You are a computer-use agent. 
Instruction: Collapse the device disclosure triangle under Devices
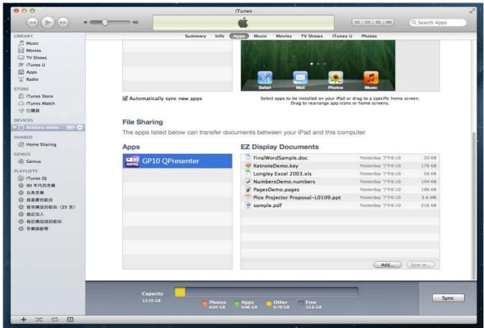tap(14, 127)
